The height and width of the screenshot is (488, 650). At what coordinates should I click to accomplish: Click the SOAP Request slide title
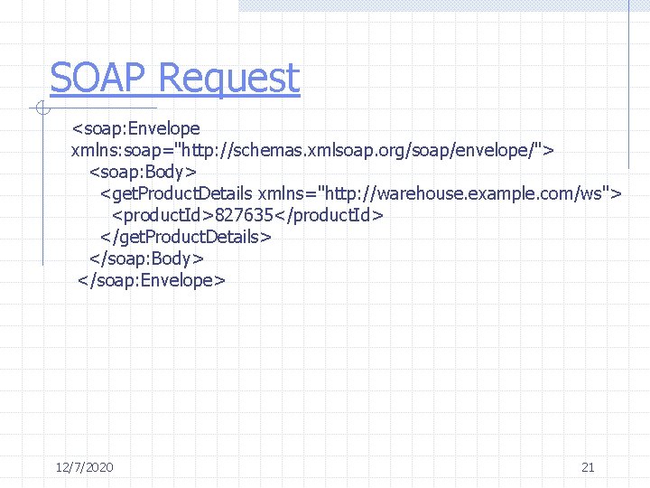click(x=175, y=78)
